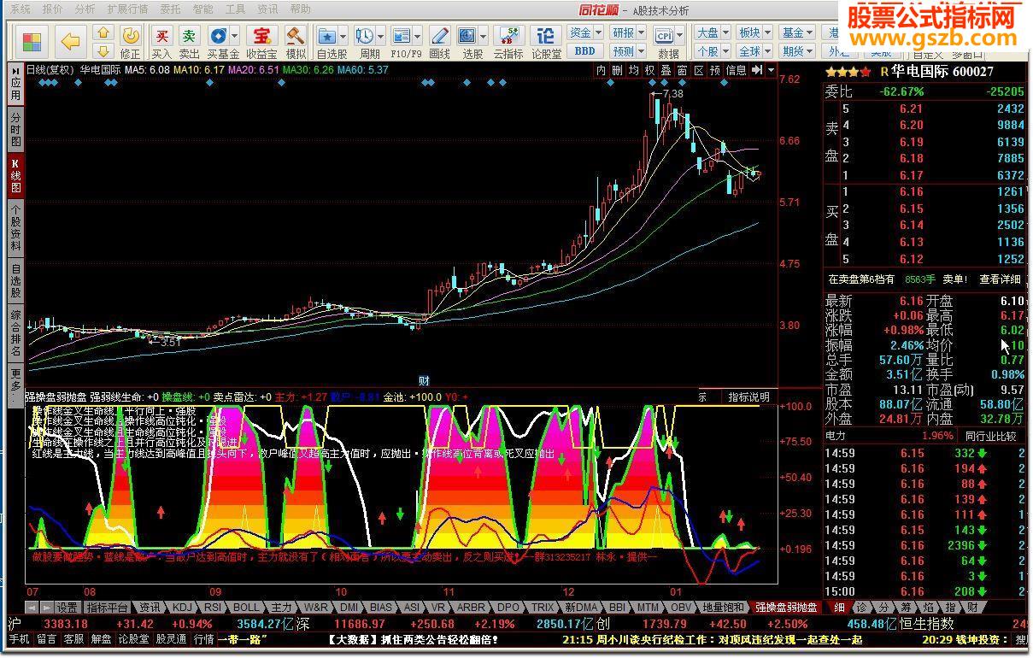
Task: Toggle the 区 range option
Action: pos(698,71)
